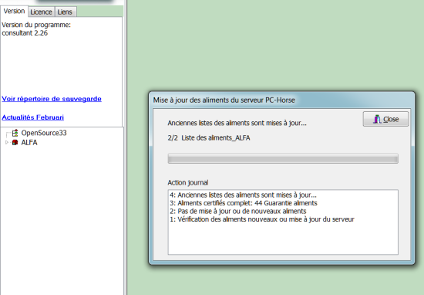The image size is (424, 295).
Task: Expand the ALFA tree node
Action: [7, 142]
